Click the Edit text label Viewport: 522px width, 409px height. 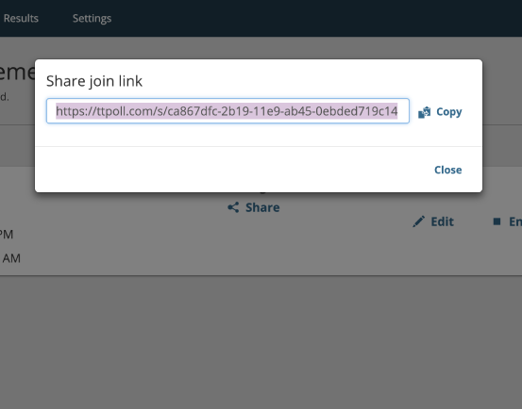[442, 221]
